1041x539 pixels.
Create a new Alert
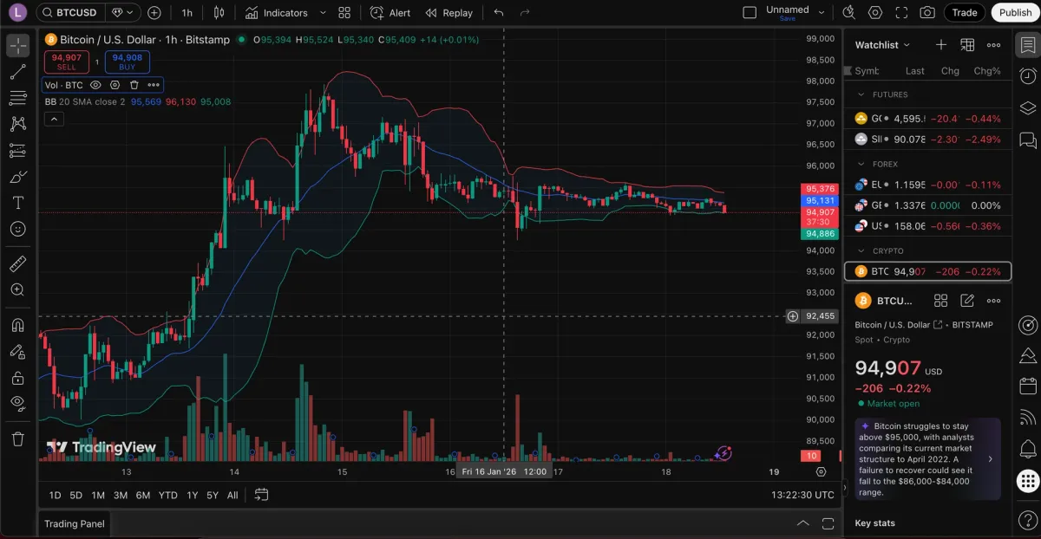pos(390,13)
